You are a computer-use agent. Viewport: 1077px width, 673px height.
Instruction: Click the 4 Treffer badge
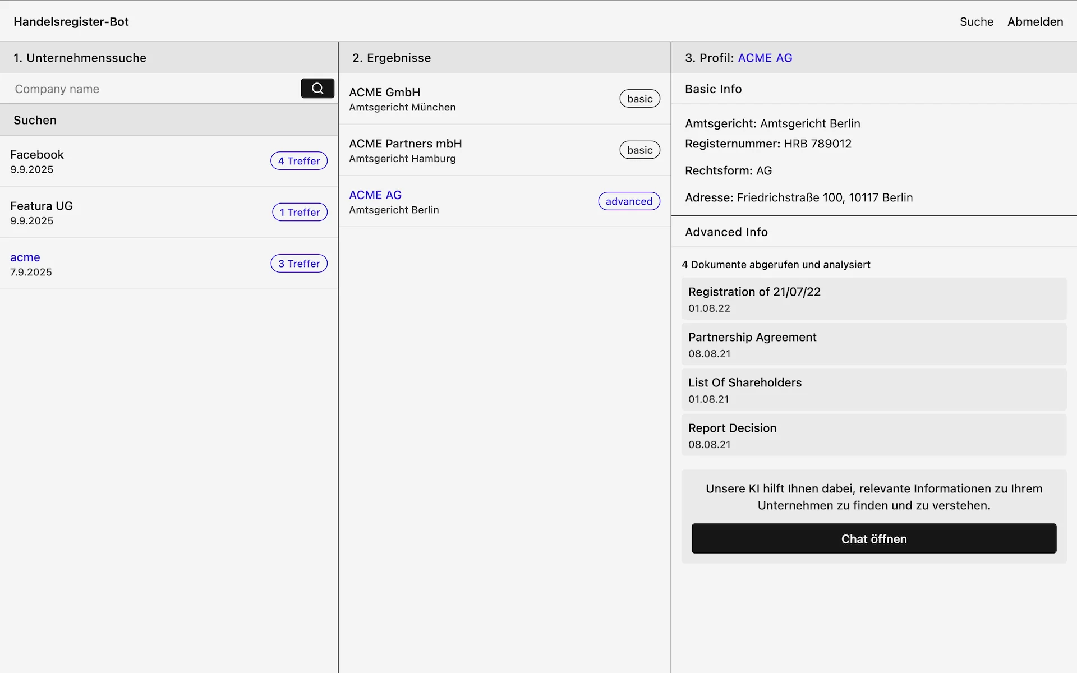point(298,161)
